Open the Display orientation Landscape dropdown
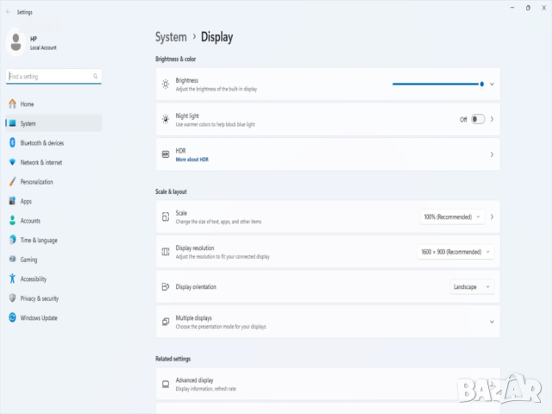Image resolution: width=552 pixels, height=414 pixels. [x=472, y=286]
